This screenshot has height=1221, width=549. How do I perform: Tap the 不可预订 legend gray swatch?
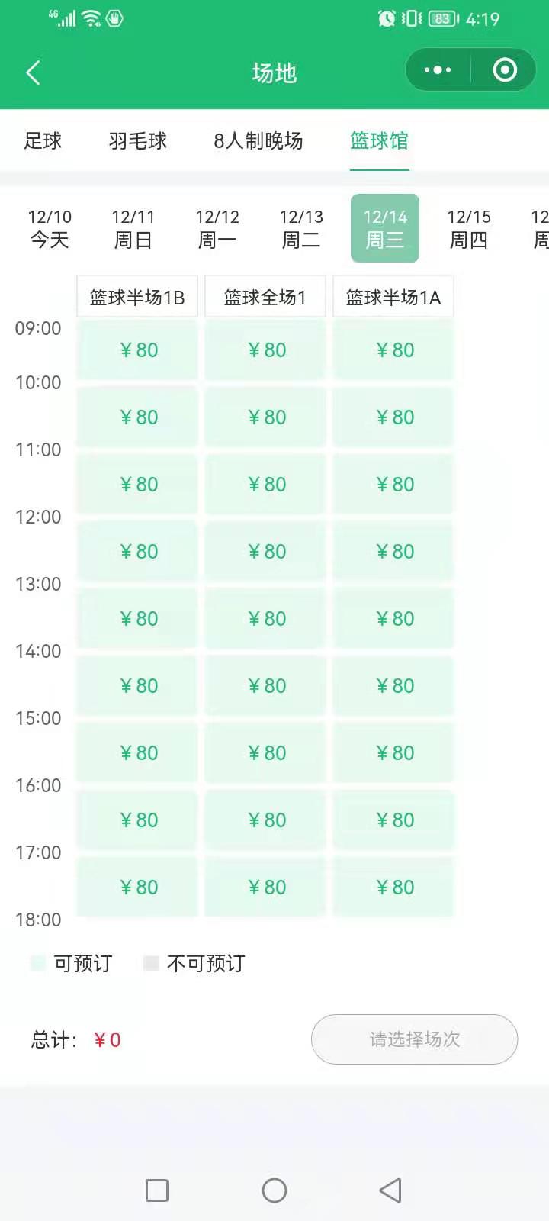coord(151,963)
